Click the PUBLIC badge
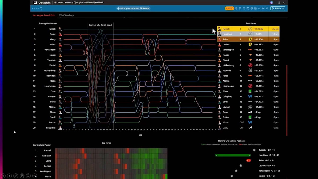This screenshot has width=318, height=179. 229,8
